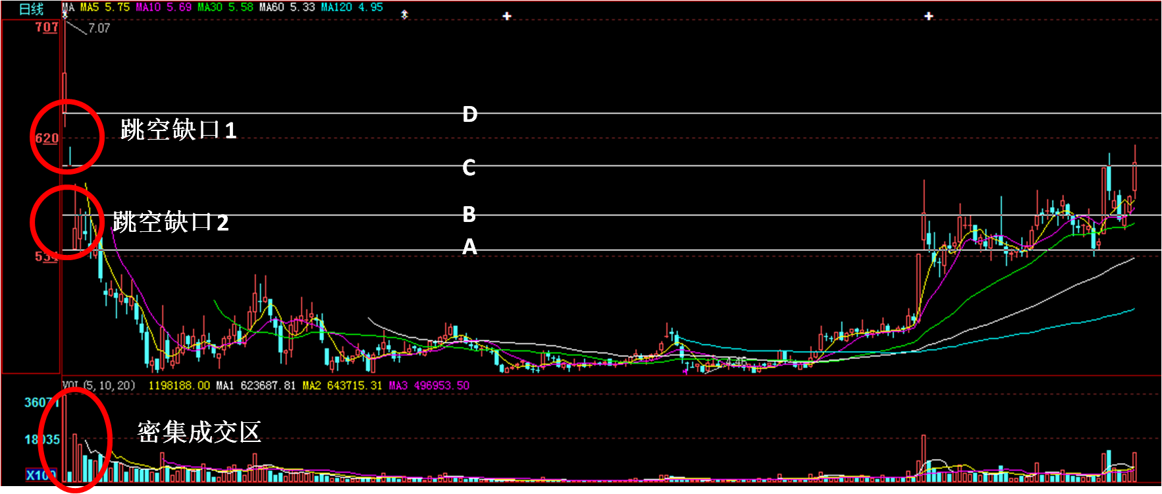Click the 707 price axis label
This screenshot has height=494, width=1162.
(x=47, y=27)
